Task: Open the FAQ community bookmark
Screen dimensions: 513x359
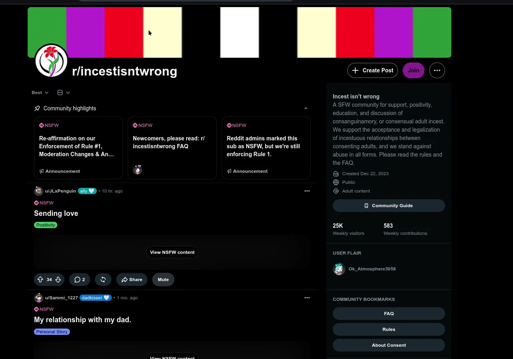Action: (389, 314)
